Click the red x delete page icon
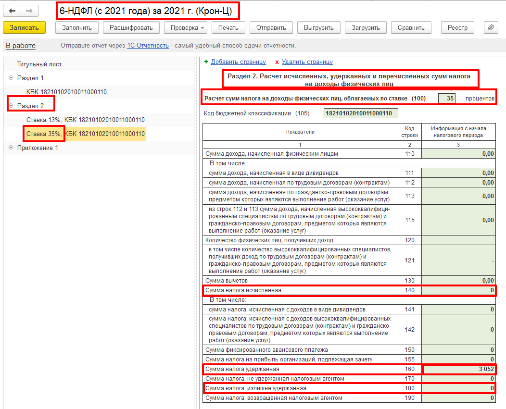Viewport: 506px width, 409px height. click(x=277, y=62)
